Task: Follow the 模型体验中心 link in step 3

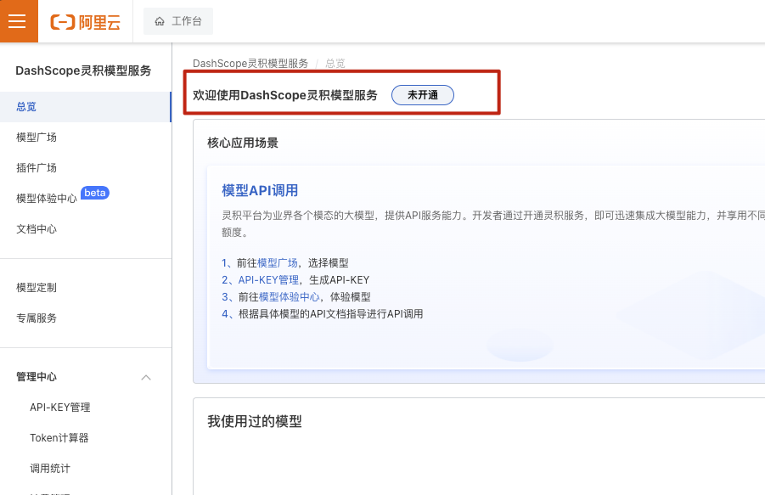Action: click(x=289, y=297)
